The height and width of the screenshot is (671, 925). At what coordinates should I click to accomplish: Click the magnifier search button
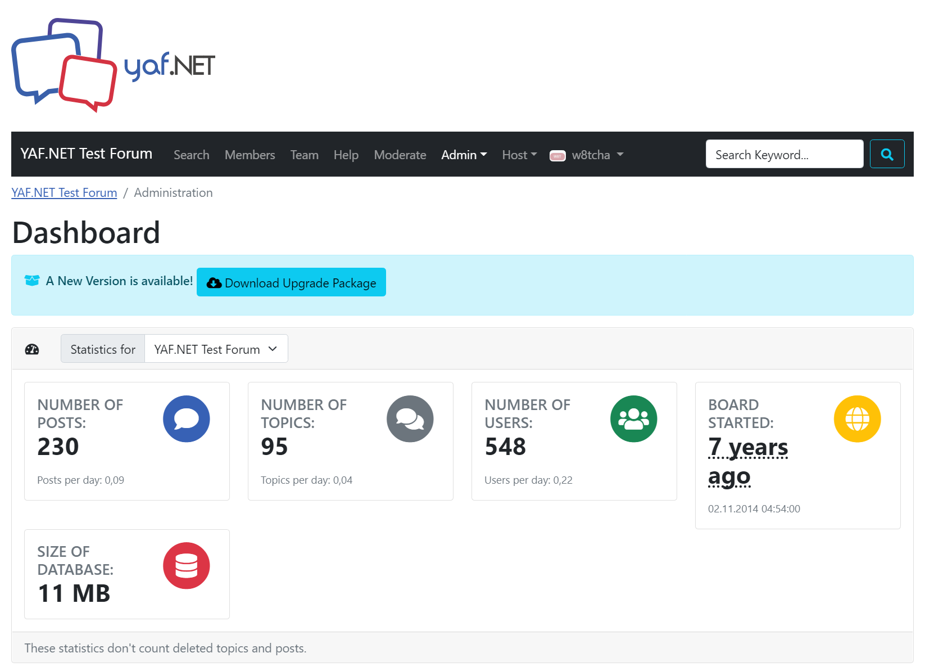[887, 154]
